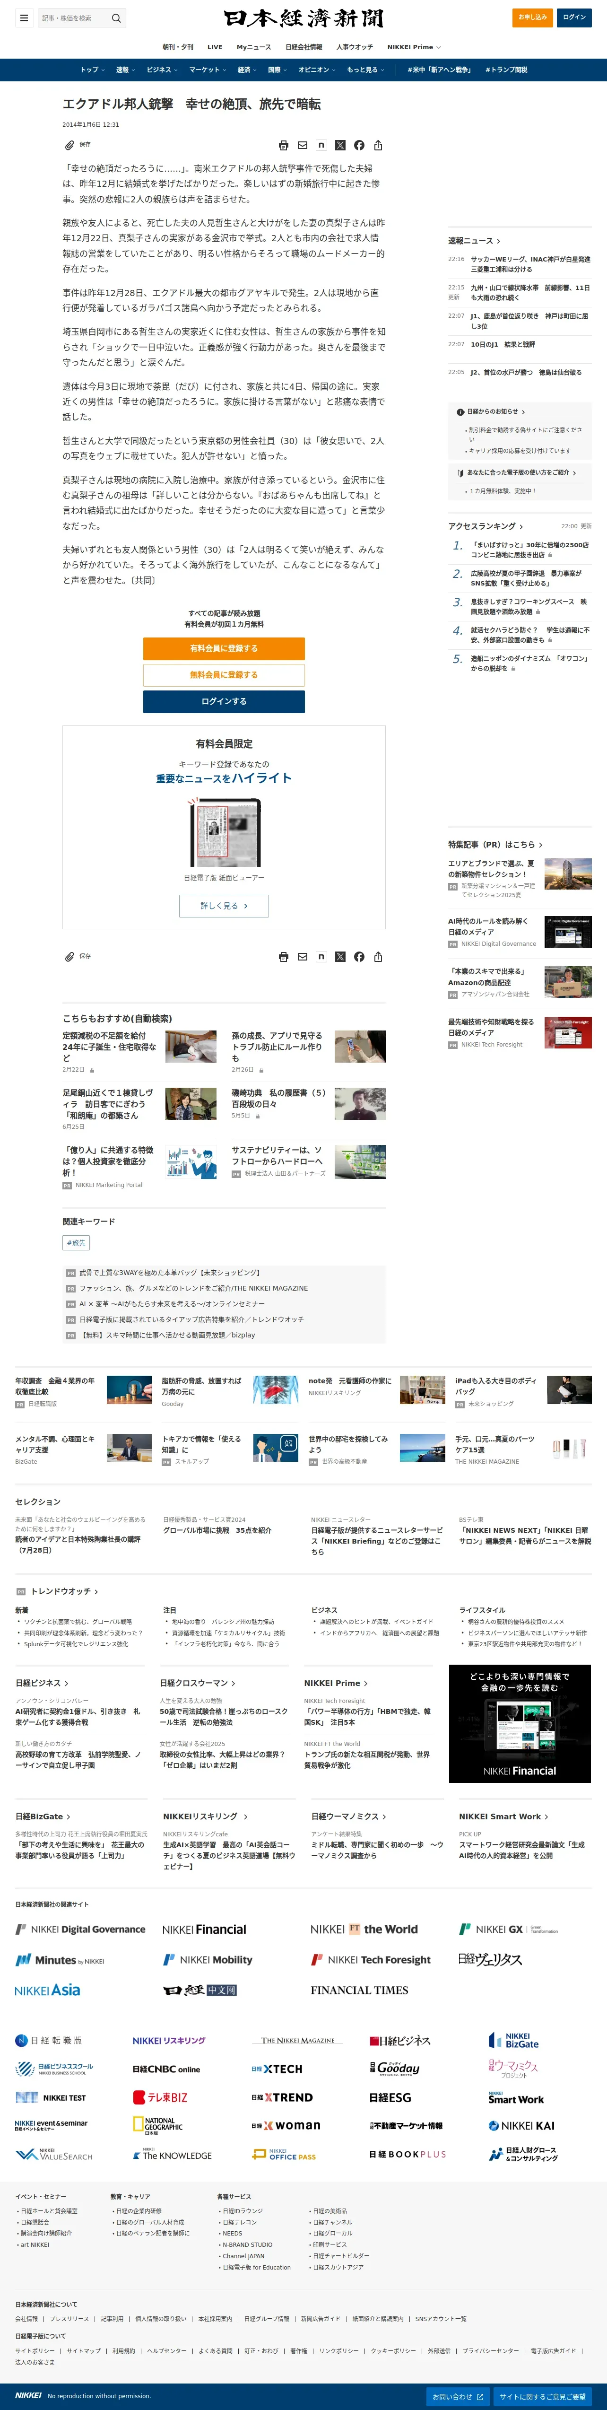Click the info icon beside 日経からのお知らせ
This screenshot has height=2410, width=607.
(x=460, y=411)
